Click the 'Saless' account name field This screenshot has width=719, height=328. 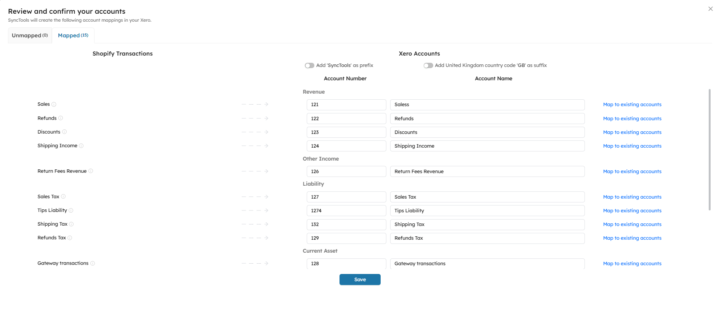click(487, 105)
